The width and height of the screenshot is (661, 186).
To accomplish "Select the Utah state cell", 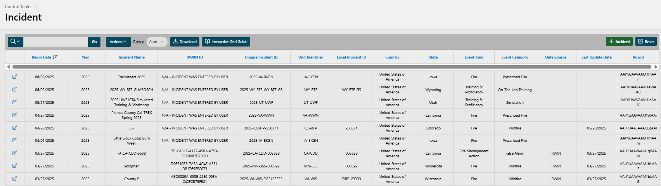I will pos(433,102).
